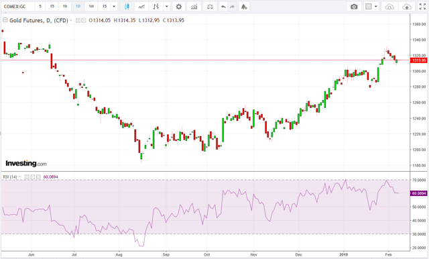Choose the candlestick chart style
This screenshot has height=259, width=429.
127,7
